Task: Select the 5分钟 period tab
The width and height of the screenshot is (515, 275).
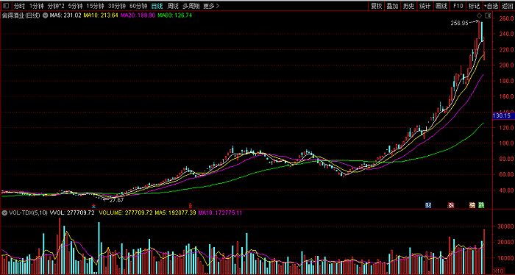Action: tap(75, 6)
